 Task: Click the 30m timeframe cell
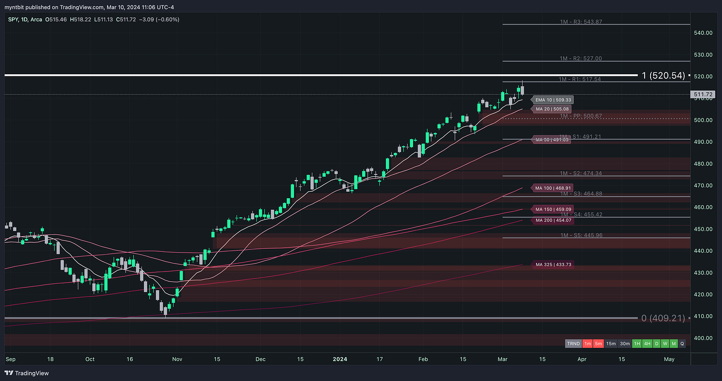pyautogui.click(x=625, y=343)
